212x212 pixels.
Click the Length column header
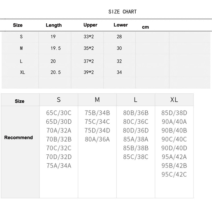pyautogui.click(x=54, y=25)
